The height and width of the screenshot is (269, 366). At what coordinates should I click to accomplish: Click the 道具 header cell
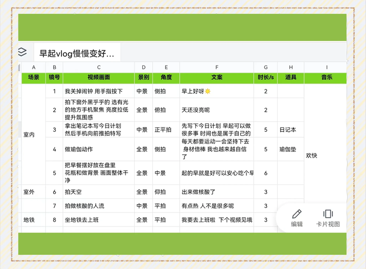[x=291, y=78]
